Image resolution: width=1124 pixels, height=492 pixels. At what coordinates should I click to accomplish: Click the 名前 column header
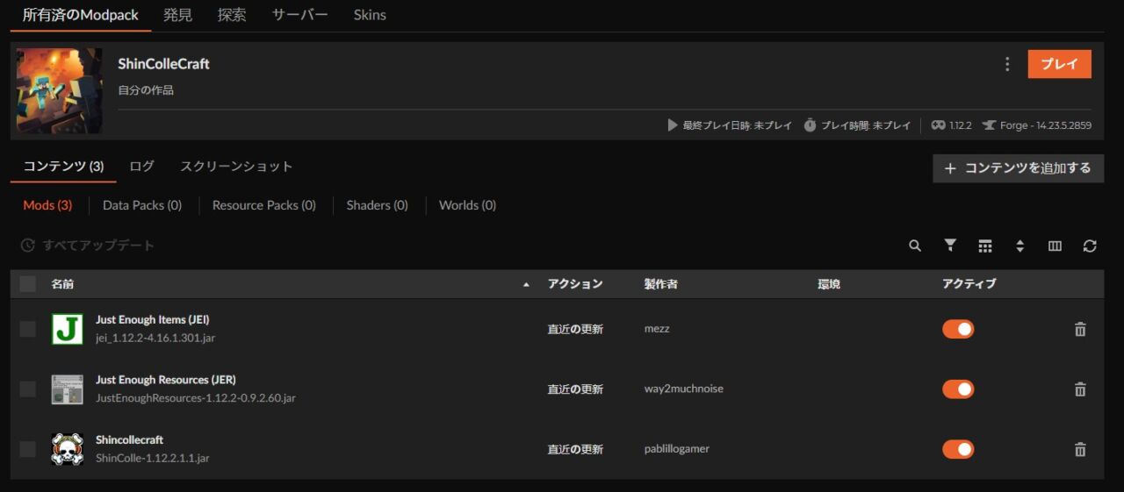coord(62,284)
